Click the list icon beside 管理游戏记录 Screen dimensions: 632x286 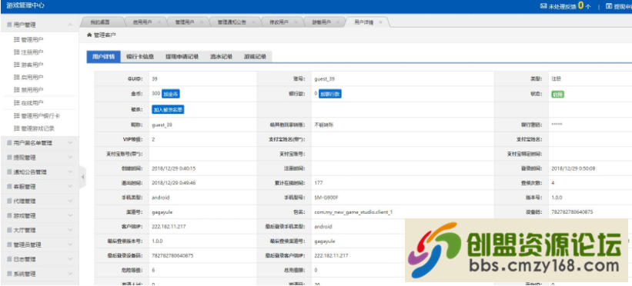16,128
